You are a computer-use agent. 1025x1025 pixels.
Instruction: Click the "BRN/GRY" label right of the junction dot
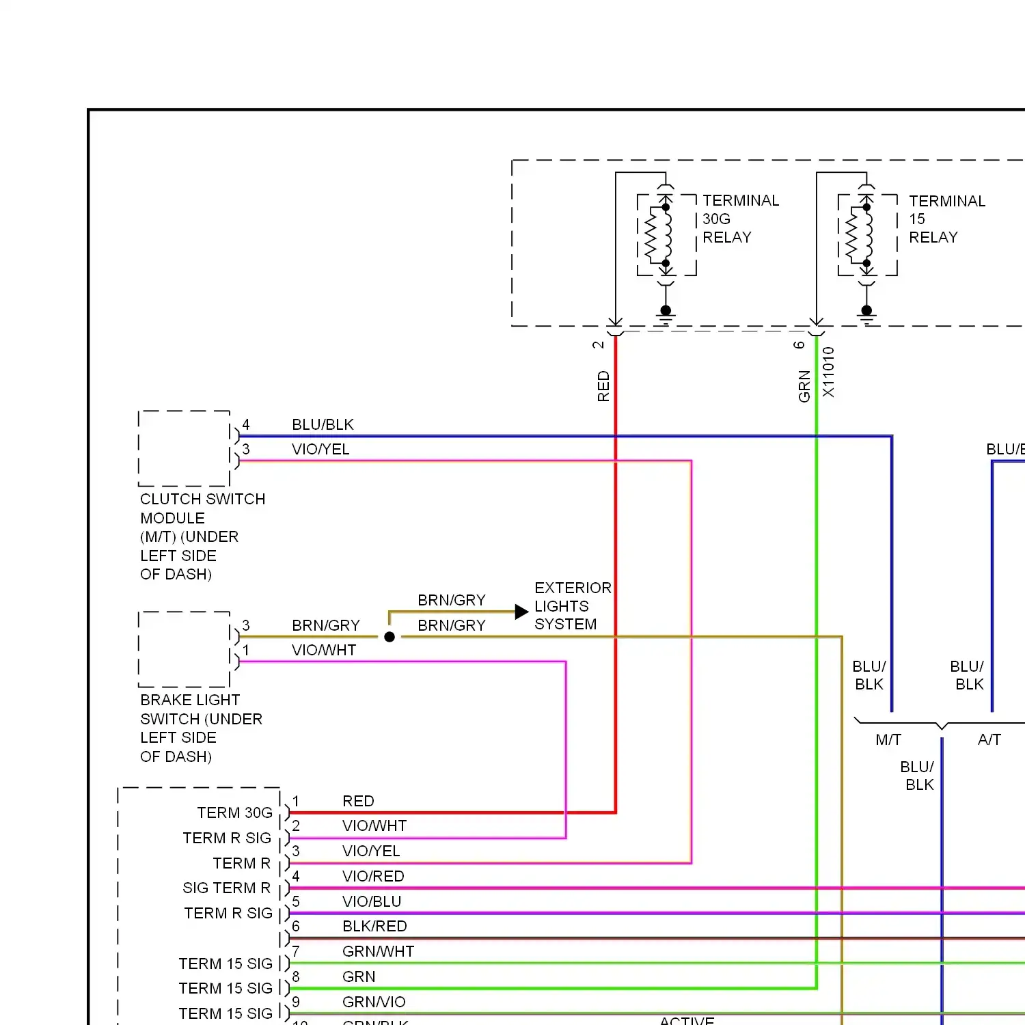(452, 625)
